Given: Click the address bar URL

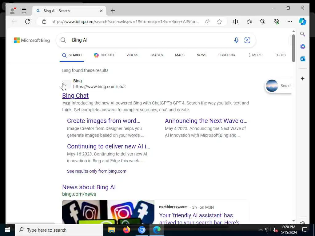Looking at the screenshot, I should [x=125, y=22].
